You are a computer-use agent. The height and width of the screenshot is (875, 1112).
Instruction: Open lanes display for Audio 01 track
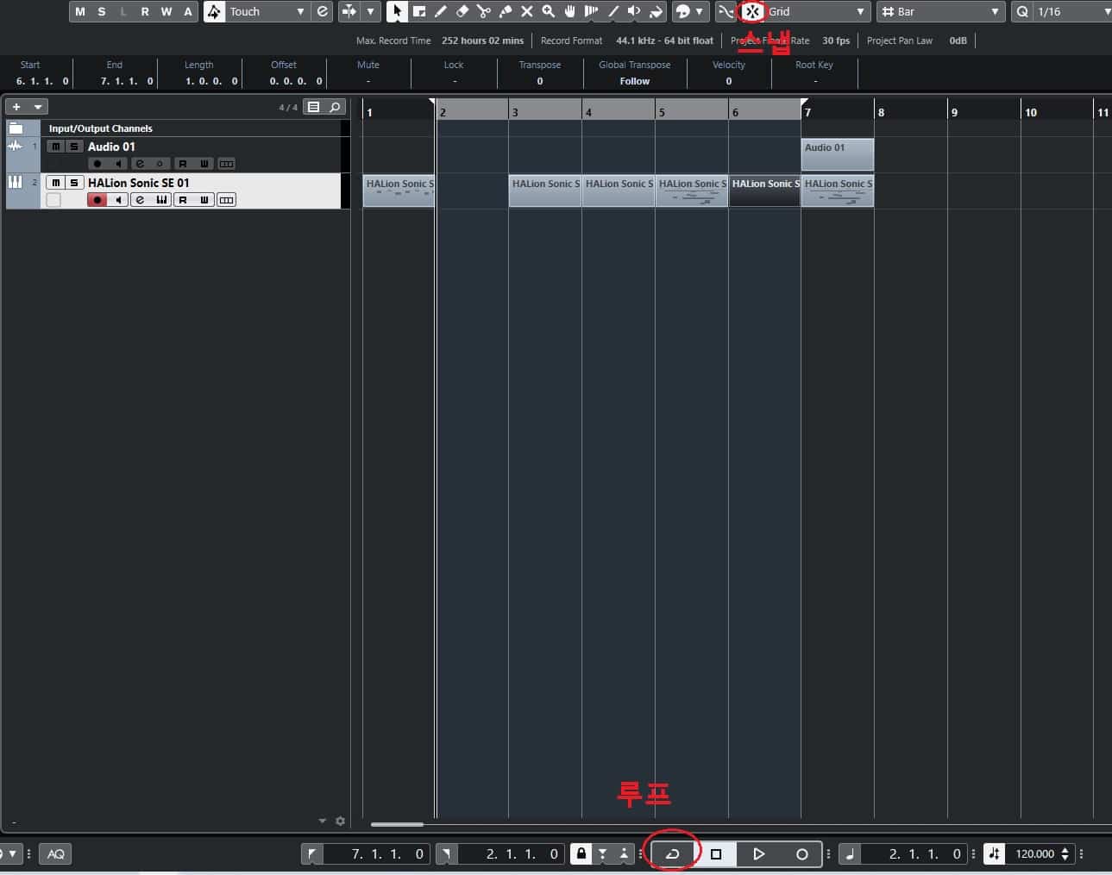(226, 164)
